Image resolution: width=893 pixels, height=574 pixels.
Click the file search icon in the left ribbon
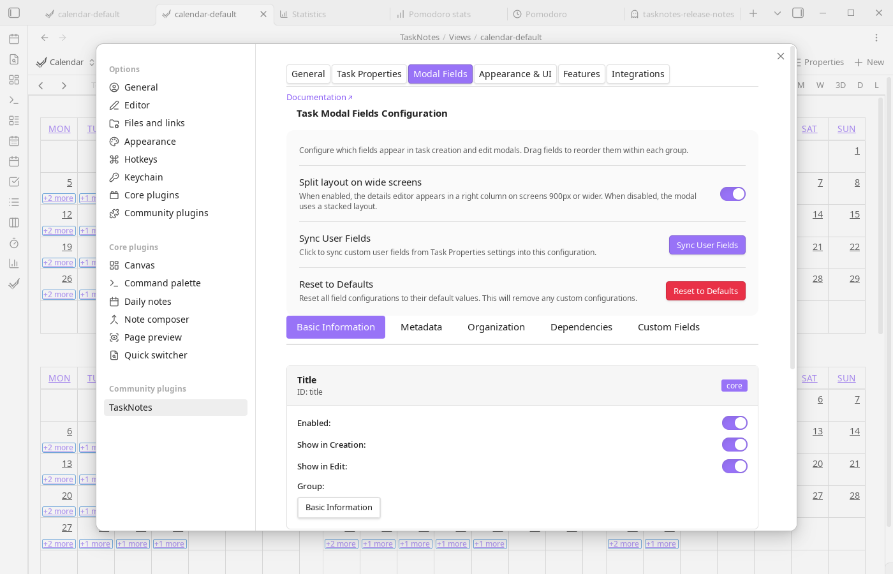14,59
